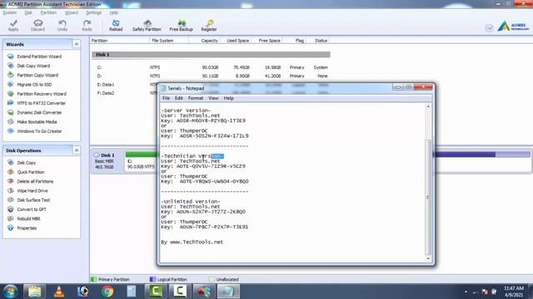Open the Register key dialog
Screen dimensions: 533x299
click(209, 26)
